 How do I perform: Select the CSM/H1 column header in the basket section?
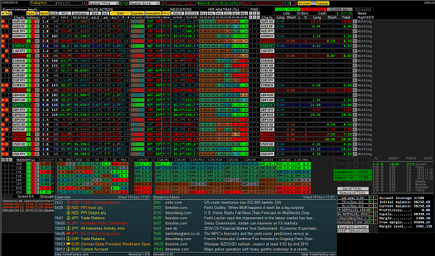pos(232,160)
